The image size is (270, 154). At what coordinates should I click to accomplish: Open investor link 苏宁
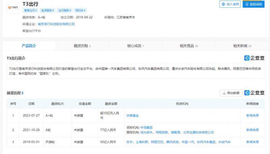[x=130, y=142]
